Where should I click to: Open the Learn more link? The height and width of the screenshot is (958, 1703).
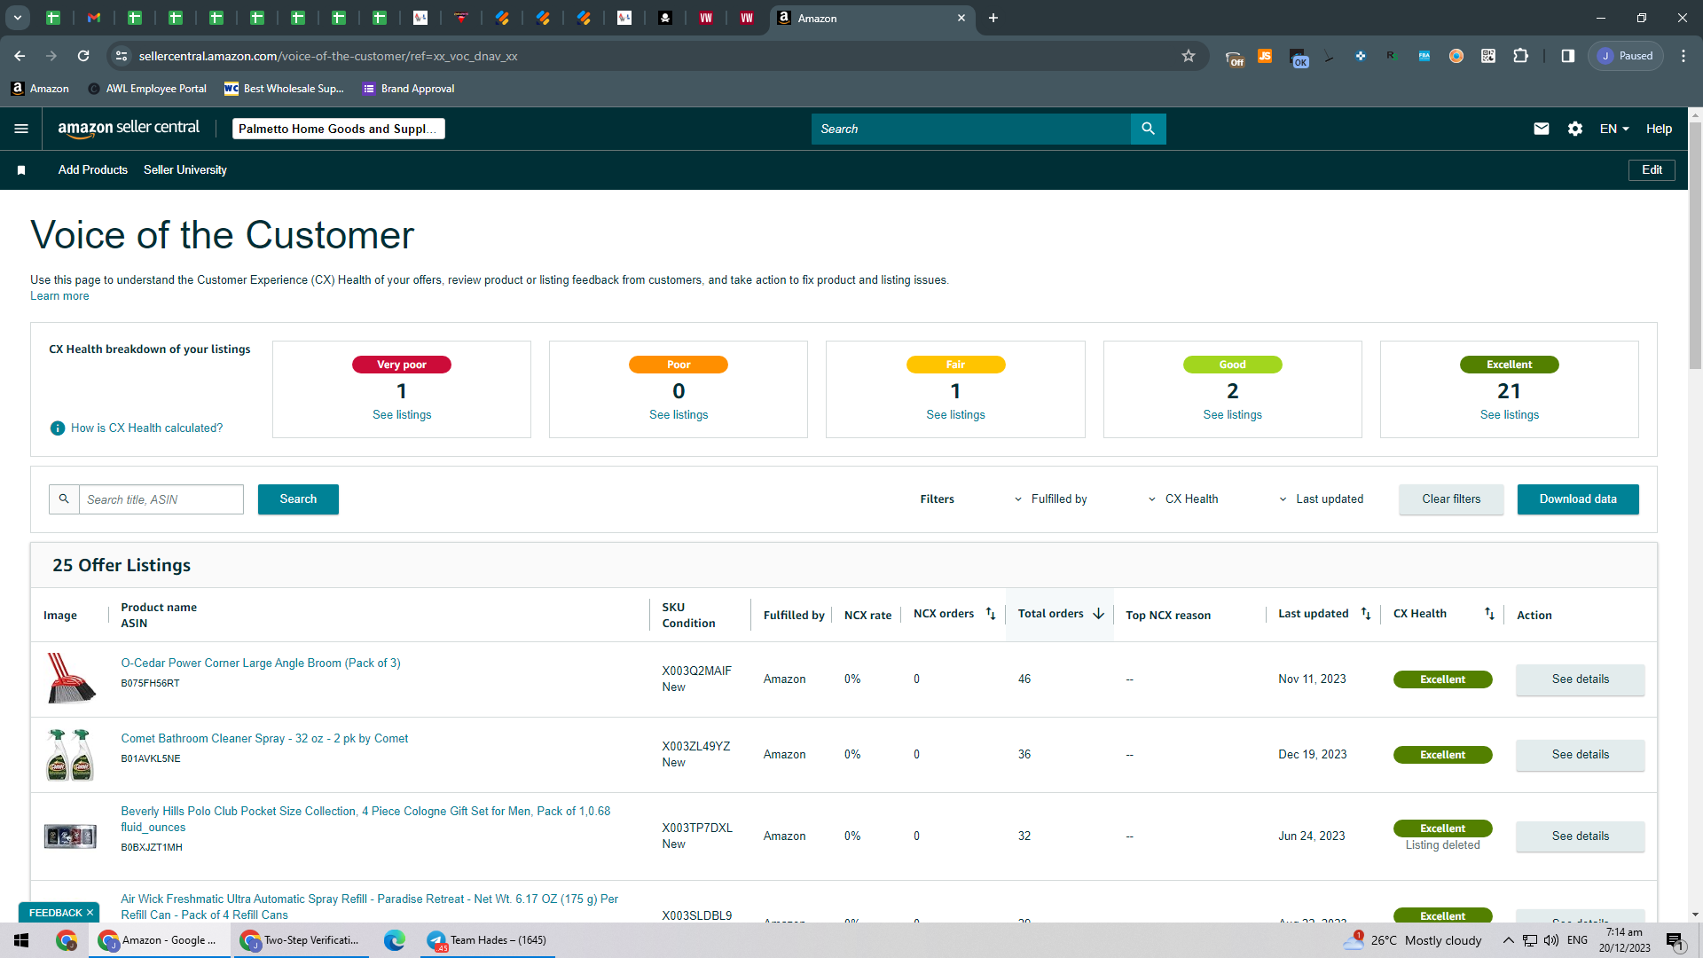[59, 296]
